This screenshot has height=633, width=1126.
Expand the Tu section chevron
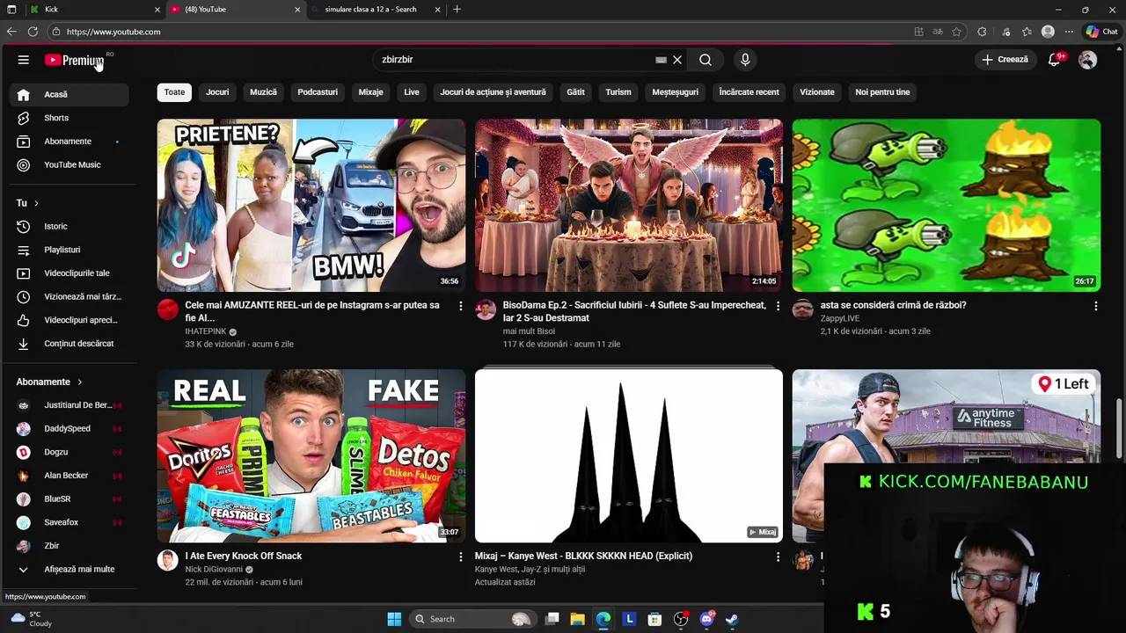[36, 203]
